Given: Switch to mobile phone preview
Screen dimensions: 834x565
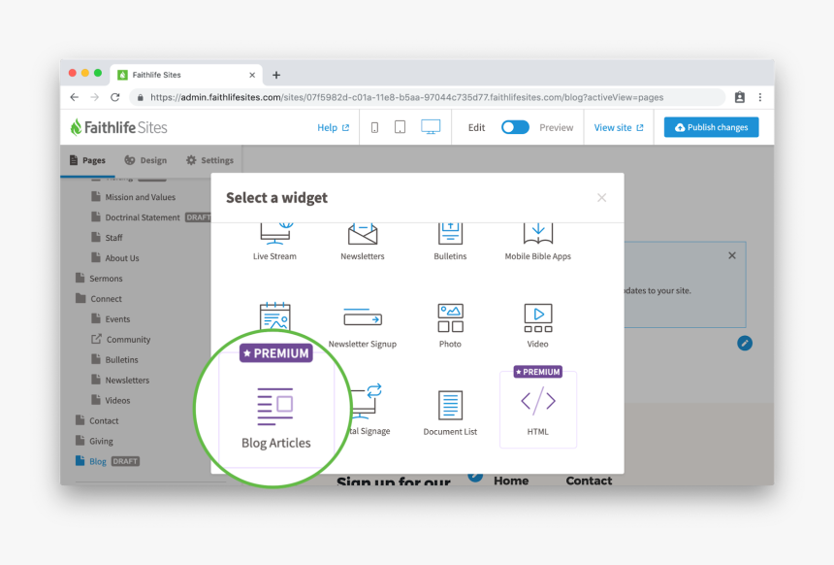Looking at the screenshot, I should pyautogui.click(x=374, y=127).
